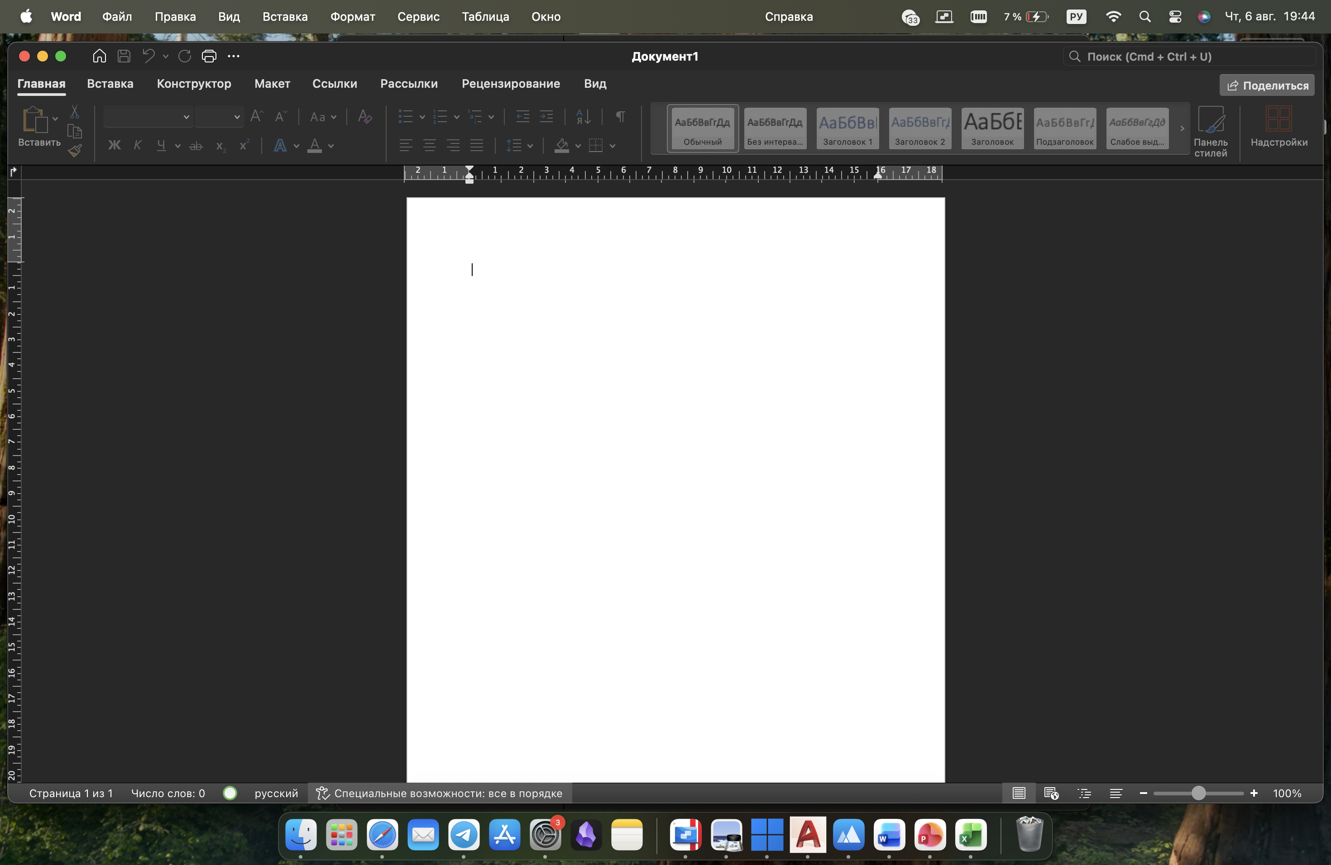Expand the Paste (Вставить) options arrow
Viewport: 1331px width, 865px height.
[55, 119]
